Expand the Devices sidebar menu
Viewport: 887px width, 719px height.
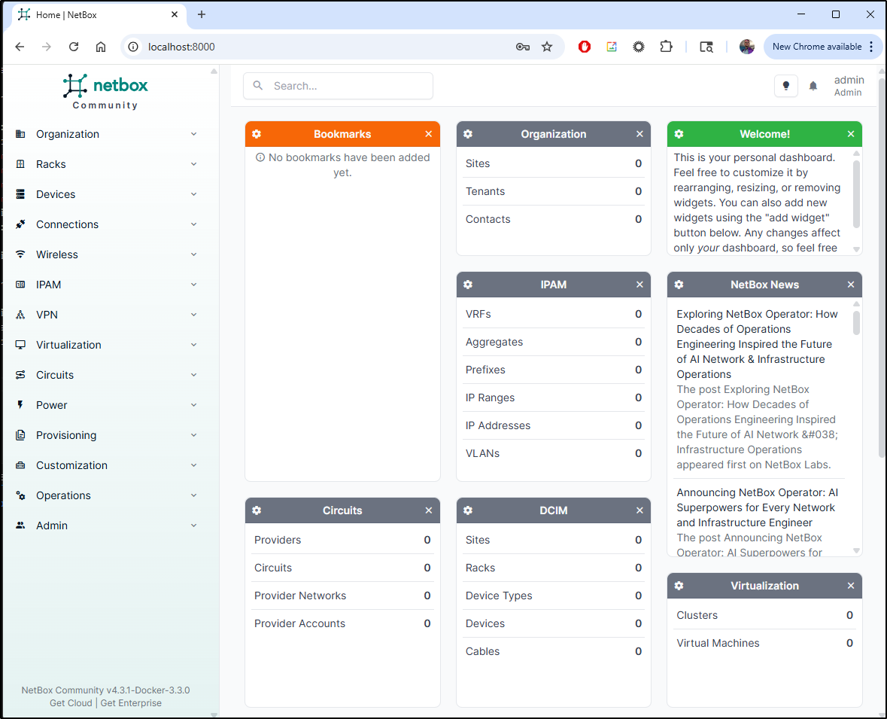(106, 194)
